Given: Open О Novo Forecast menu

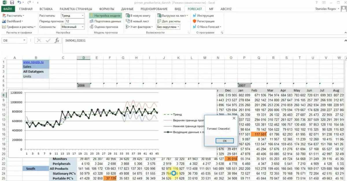Looking at the screenshot, I should tap(207, 27).
